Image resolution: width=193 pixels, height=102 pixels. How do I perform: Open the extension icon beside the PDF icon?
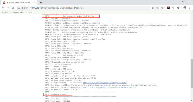(x=173, y=8)
